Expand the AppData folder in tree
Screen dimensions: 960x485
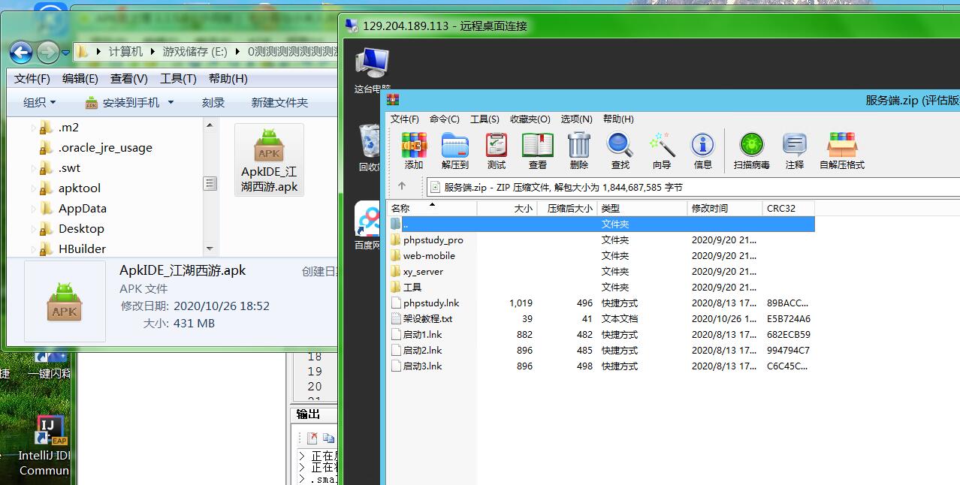point(34,209)
